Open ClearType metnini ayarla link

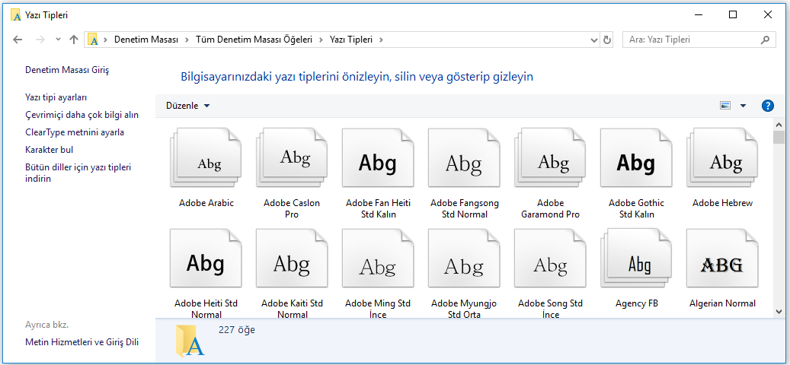pos(75,132)
